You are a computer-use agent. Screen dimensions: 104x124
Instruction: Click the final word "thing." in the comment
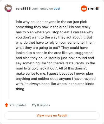pos(21,89)
